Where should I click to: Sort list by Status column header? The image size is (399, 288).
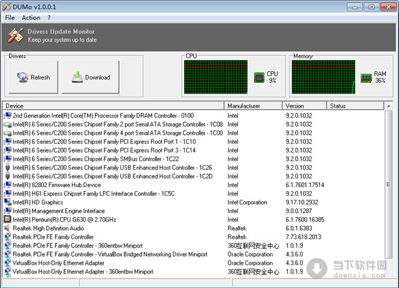[x=355, y=106]
